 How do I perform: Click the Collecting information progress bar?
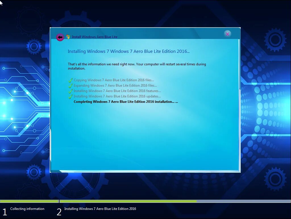[x=29, y=201]
